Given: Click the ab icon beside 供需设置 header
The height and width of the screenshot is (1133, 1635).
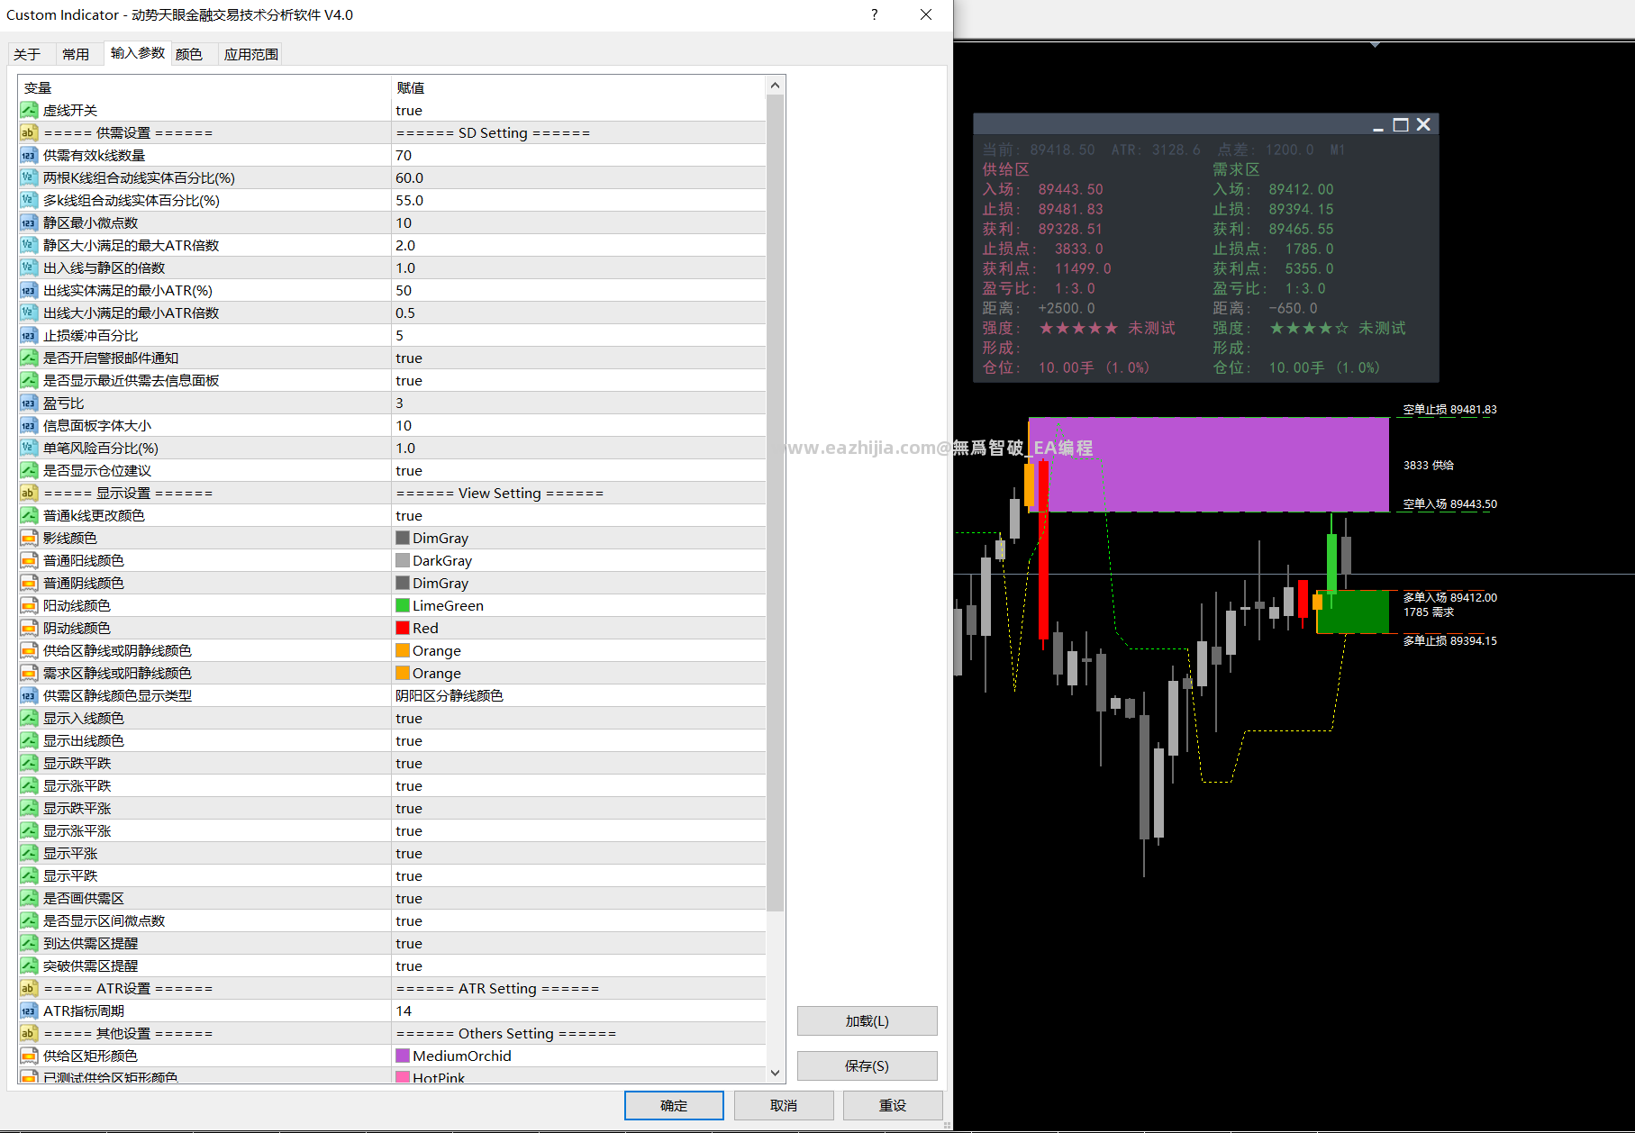Looking at the screenshot, I should (x=29, y=132).
